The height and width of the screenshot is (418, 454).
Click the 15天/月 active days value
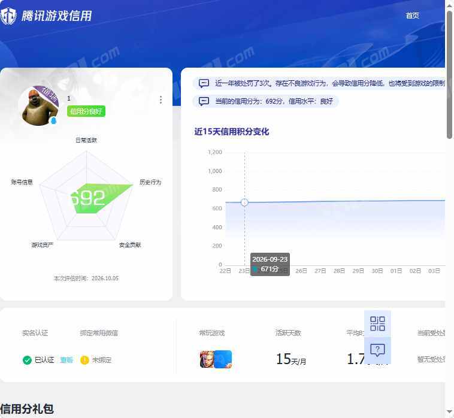pyautogui.click(x=291, y=359)
